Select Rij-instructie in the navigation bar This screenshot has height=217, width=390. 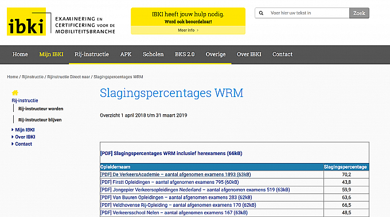tap(92, 54)
